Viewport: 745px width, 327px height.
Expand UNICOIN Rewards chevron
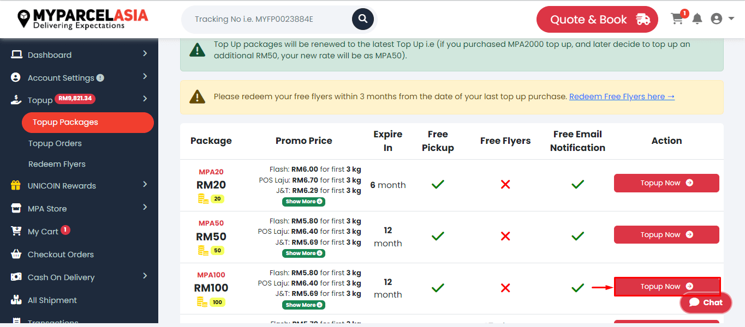[145, 184]
